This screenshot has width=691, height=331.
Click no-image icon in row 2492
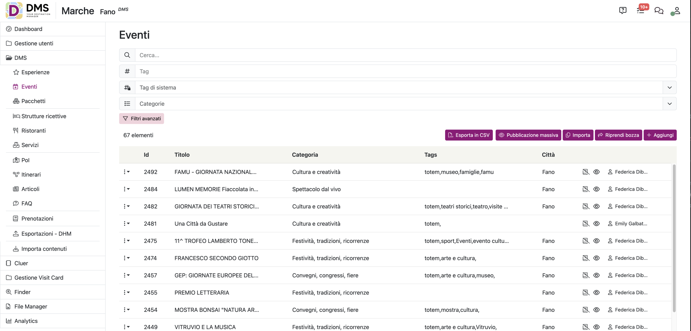pos(586,172)
